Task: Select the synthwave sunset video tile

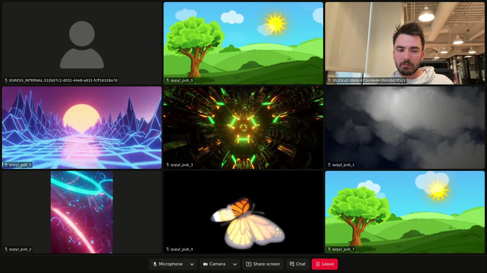Action: 82,127
